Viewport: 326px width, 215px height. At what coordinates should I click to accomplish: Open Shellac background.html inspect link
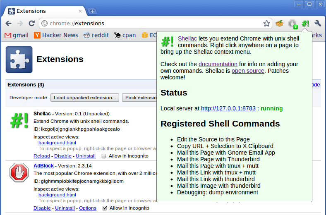pyautogui.click(x=57, y=143)
